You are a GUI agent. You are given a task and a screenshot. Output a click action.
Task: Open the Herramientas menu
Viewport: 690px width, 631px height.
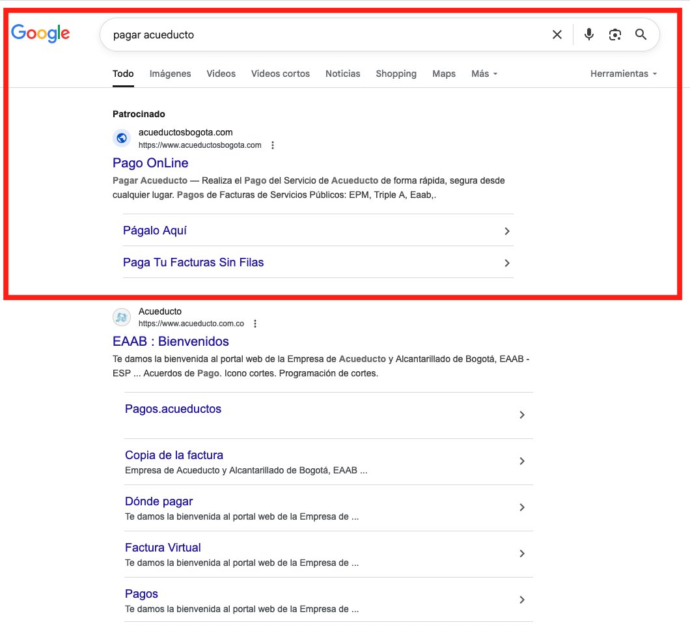(x=620, y=74)
